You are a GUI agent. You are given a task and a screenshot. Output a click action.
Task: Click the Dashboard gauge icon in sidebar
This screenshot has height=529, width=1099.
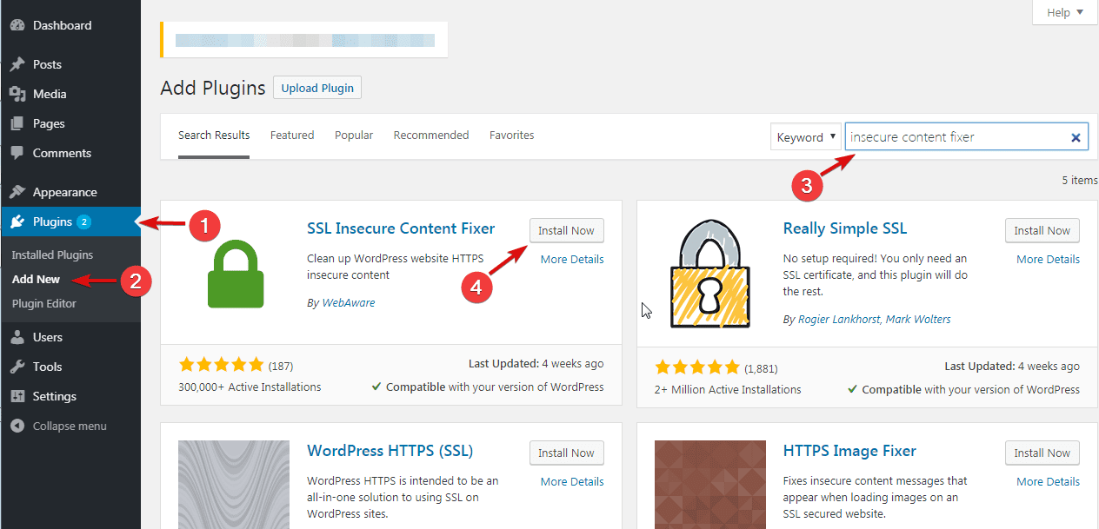(x=17, y=25)
